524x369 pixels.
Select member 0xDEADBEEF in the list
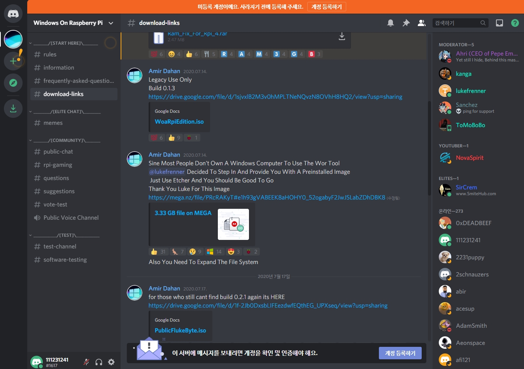(478, 223)
